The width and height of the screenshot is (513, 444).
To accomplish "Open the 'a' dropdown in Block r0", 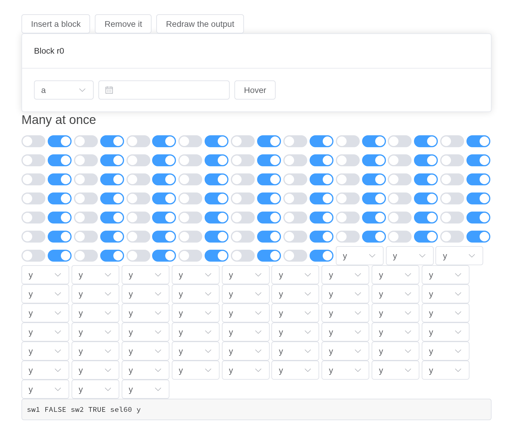I will [64, 90].
